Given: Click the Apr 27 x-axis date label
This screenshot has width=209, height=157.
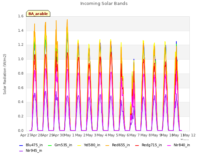Looking at the screenshot, I should (26, 135).
